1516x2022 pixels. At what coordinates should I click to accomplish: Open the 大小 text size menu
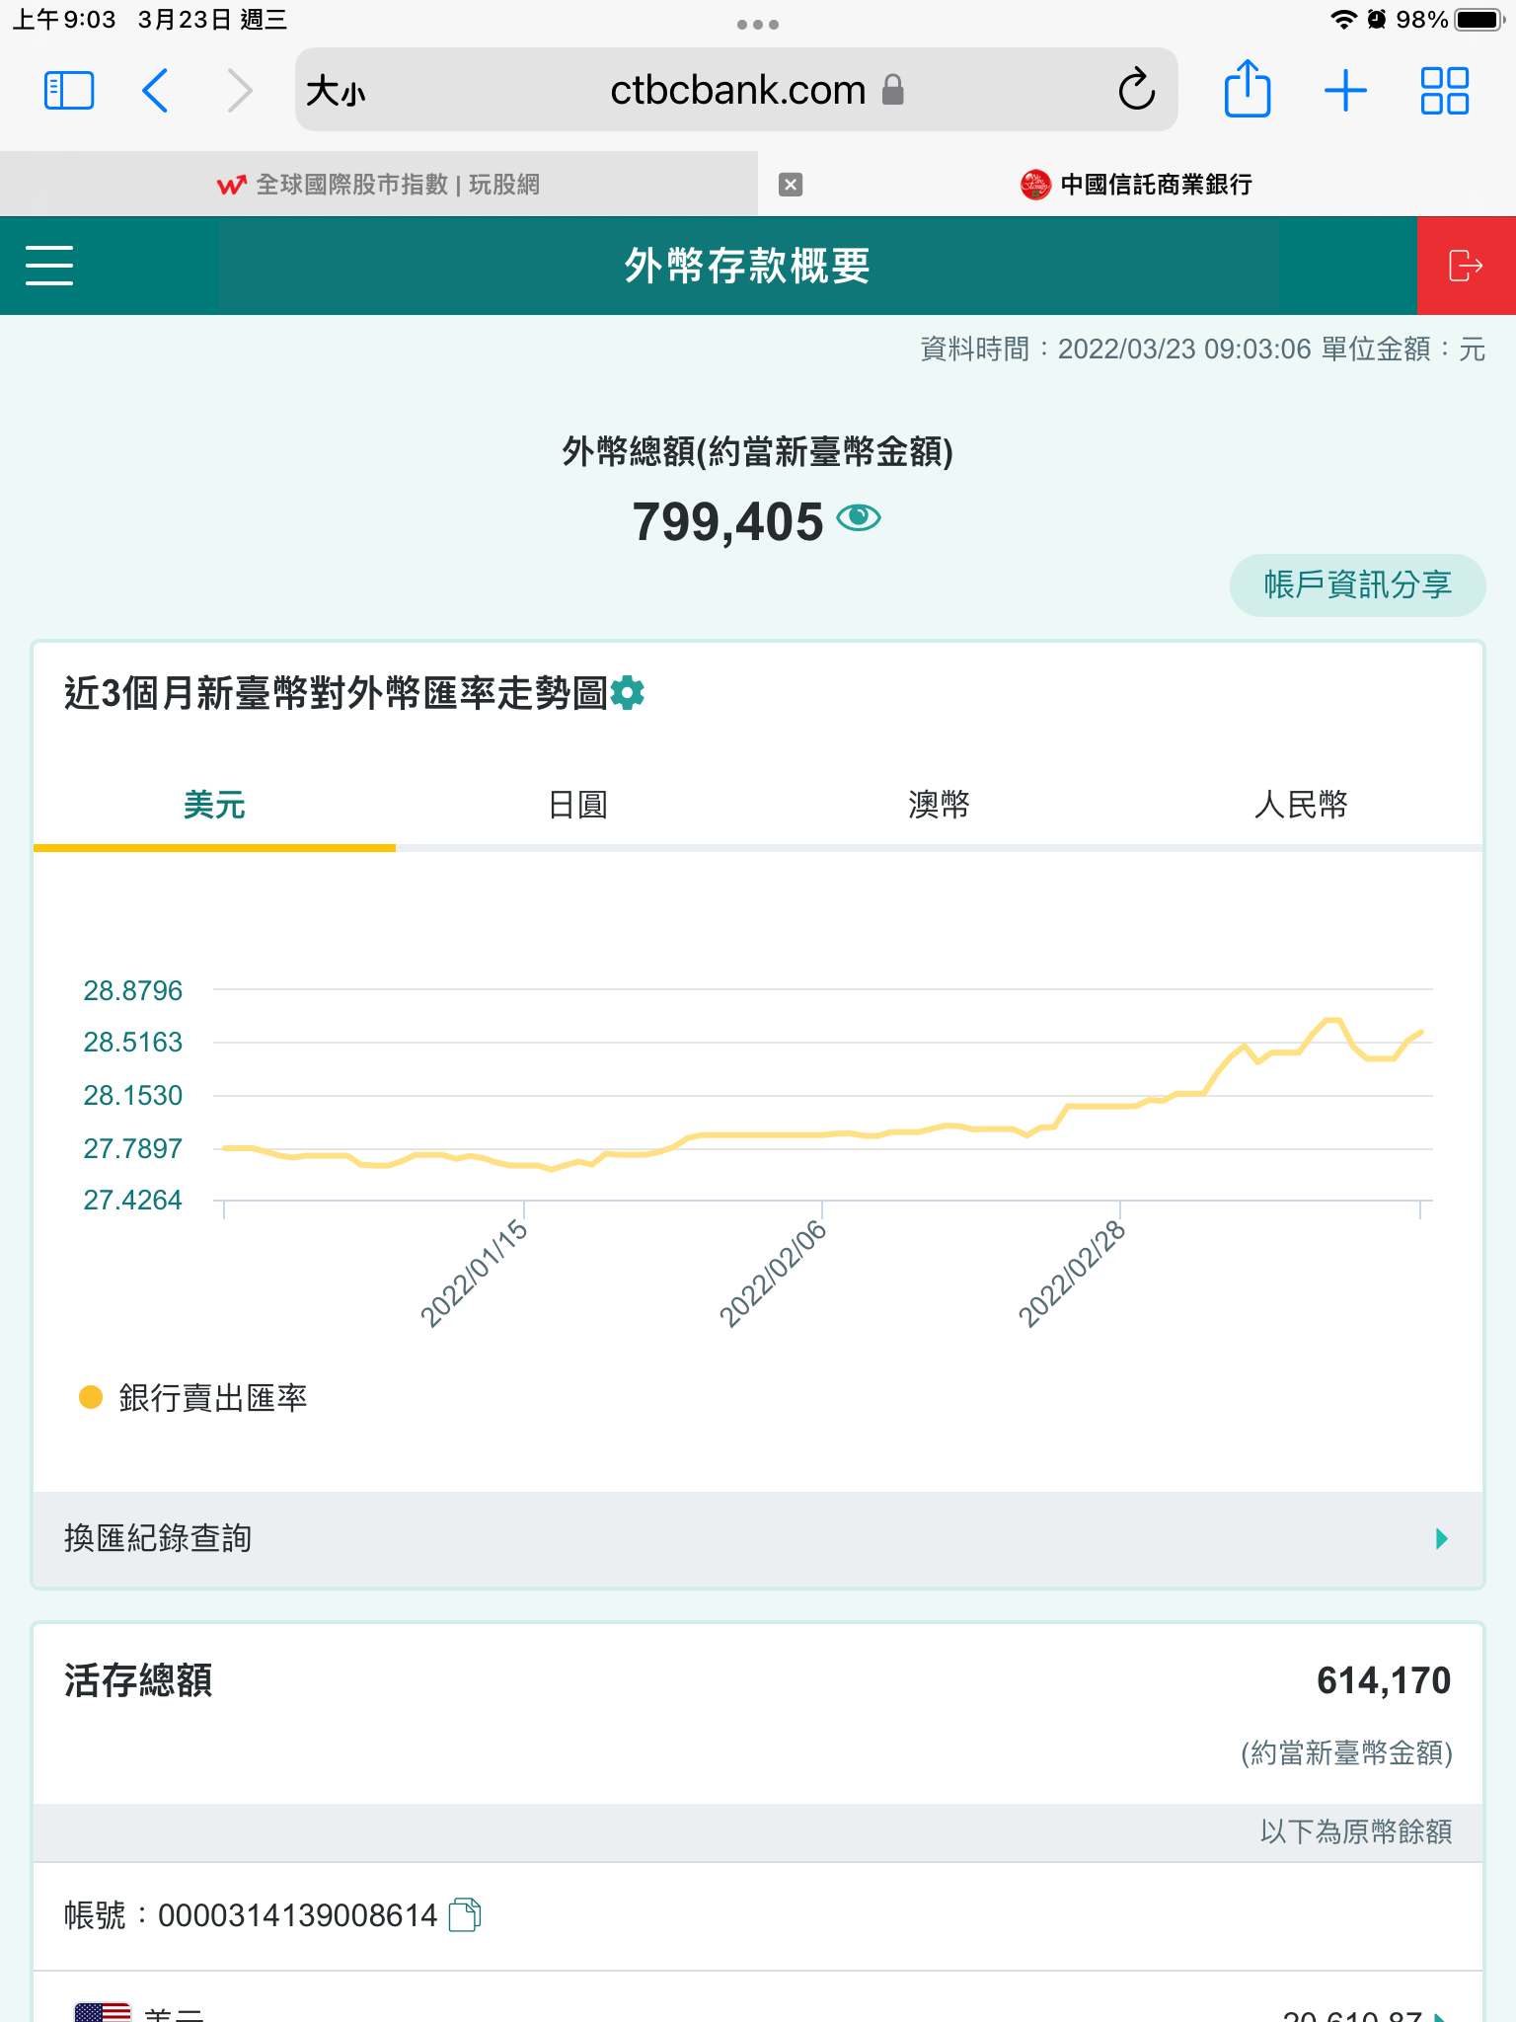pyautogui.click(x=336, y=92)
